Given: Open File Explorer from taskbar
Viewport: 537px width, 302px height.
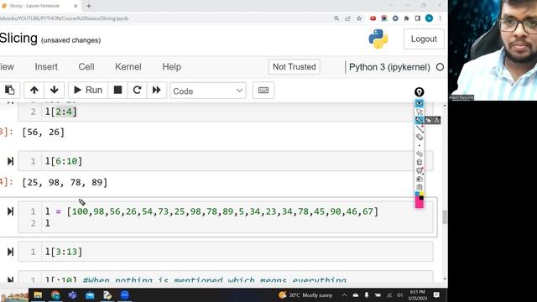Looking at the screenshot, I should point(38,294).
